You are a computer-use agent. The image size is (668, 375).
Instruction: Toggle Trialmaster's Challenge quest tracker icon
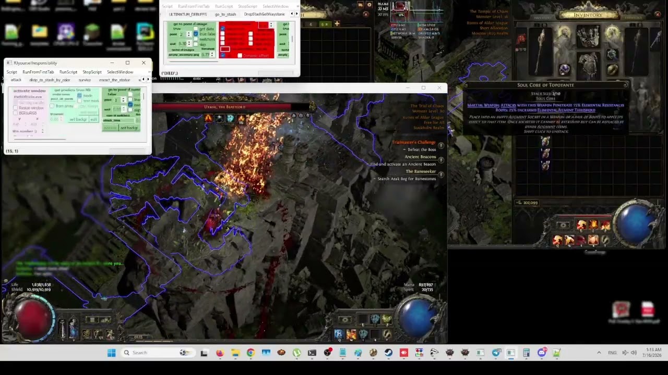[x=441, y=146]
